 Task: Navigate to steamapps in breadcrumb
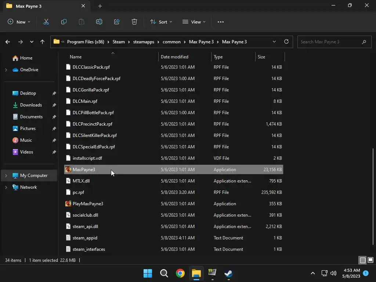(x=144, y=42)
